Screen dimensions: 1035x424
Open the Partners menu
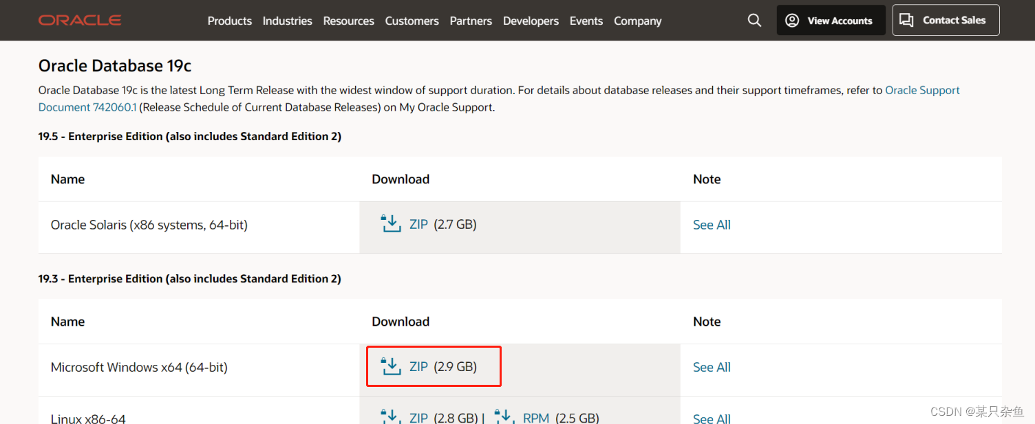471,21
